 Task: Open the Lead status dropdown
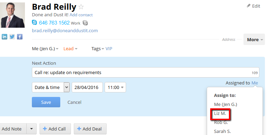(70, 49)
